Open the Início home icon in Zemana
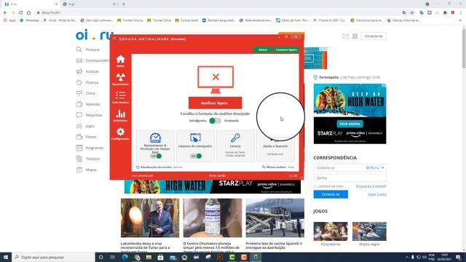The height and width of the screenshot is (262, 466). (x=120, y=60)
